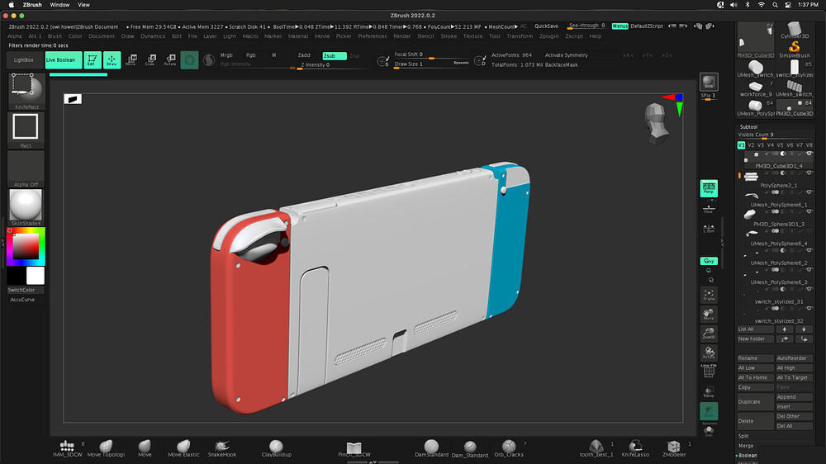
Task: Switch to Move transform mode
Action: (131, 60)
